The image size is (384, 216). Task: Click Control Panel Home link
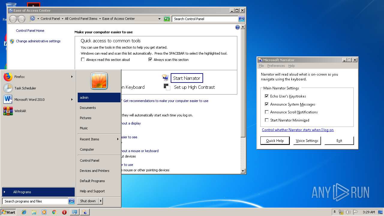(x=30, y=31)
